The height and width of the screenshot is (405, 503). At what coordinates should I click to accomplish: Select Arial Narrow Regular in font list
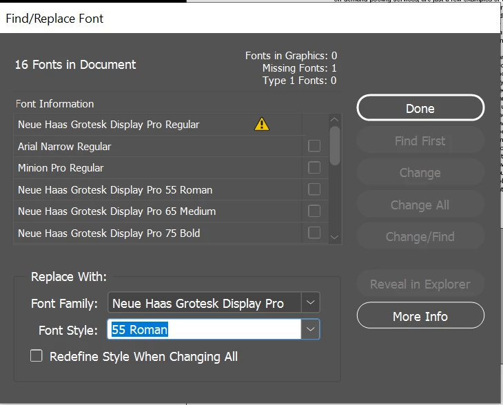pyautogui.click(x=171, y=146)
